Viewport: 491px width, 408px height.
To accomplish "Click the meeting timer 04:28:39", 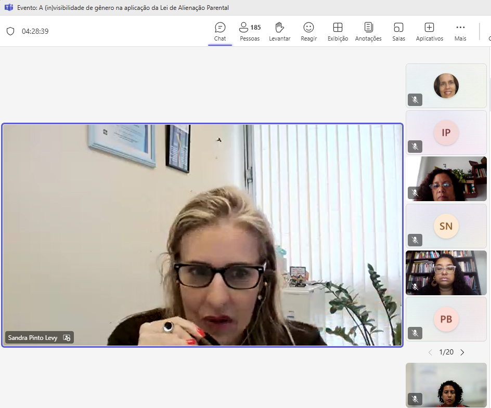I will 35,31.
